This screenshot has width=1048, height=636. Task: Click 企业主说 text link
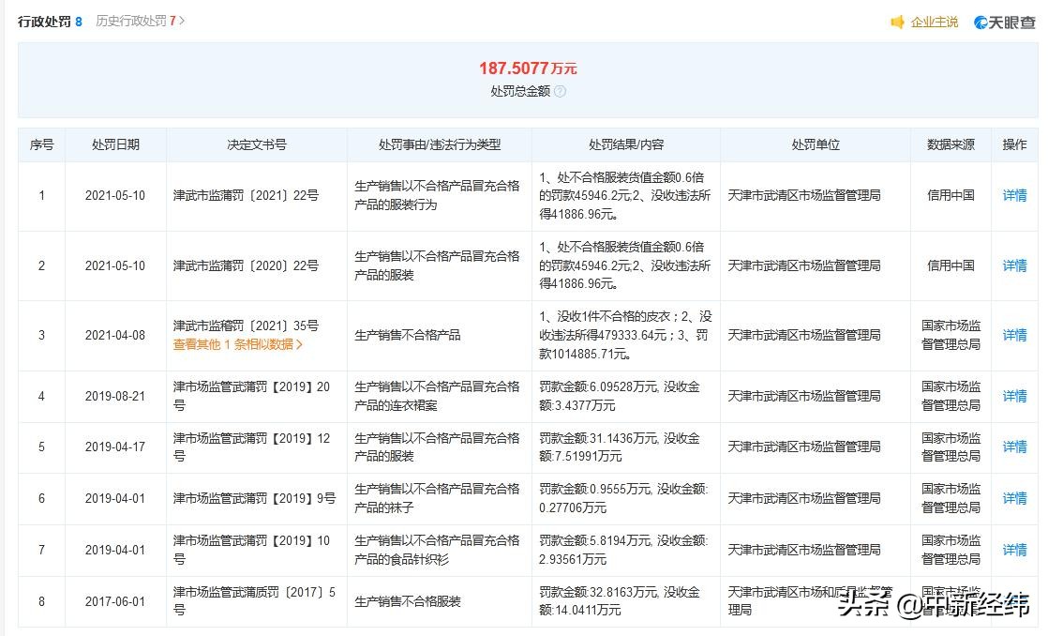933,22
